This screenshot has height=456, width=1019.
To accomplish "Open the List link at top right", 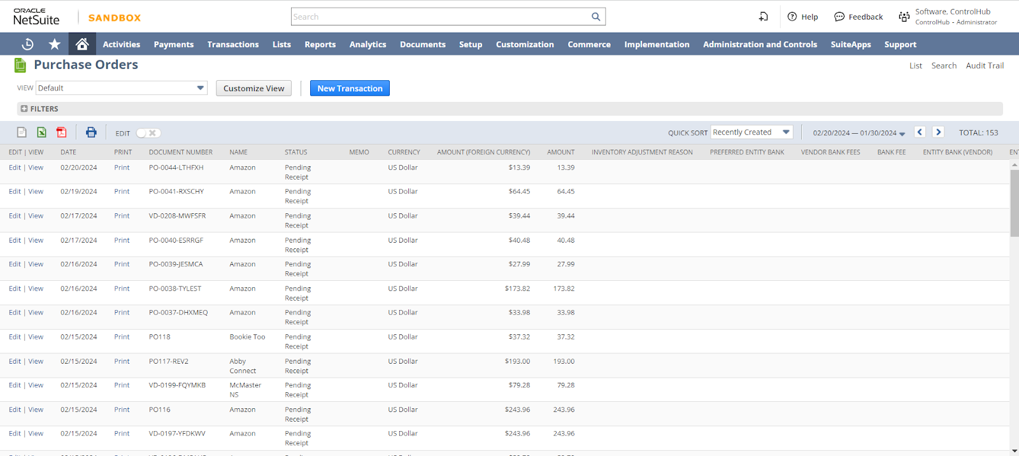I will click(916, 66).
